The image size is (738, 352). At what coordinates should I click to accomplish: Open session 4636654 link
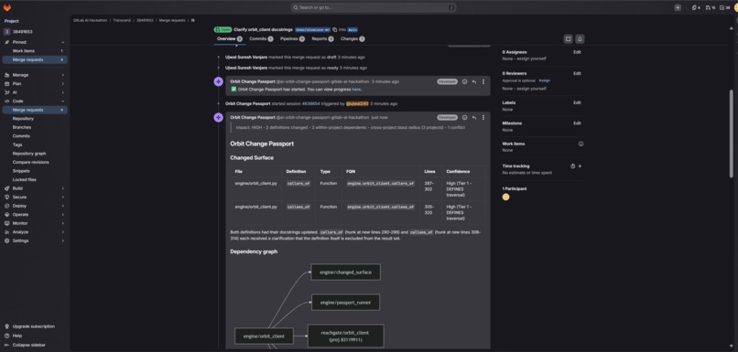point(310,103)
